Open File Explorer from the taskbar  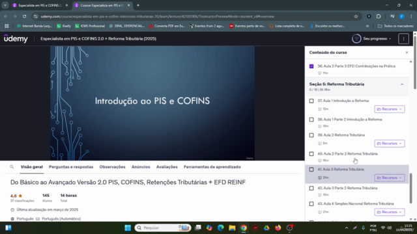click(232, 227)
